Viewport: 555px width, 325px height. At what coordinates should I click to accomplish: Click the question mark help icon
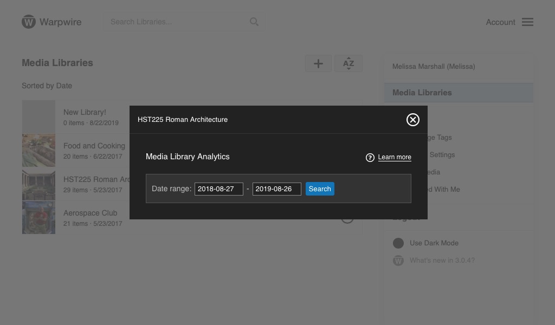(x=370, y=158)
